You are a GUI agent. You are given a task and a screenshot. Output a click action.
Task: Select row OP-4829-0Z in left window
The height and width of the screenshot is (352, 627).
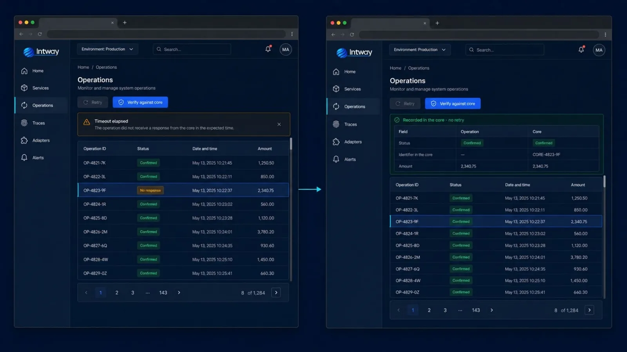(x=183, y=273)
